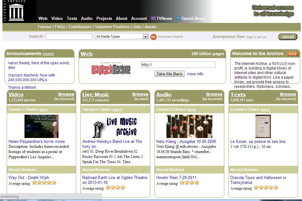Screen dimensions: 302x201
Task: Open the Aaron Swartz announcement link
Action: click(39, 65)
